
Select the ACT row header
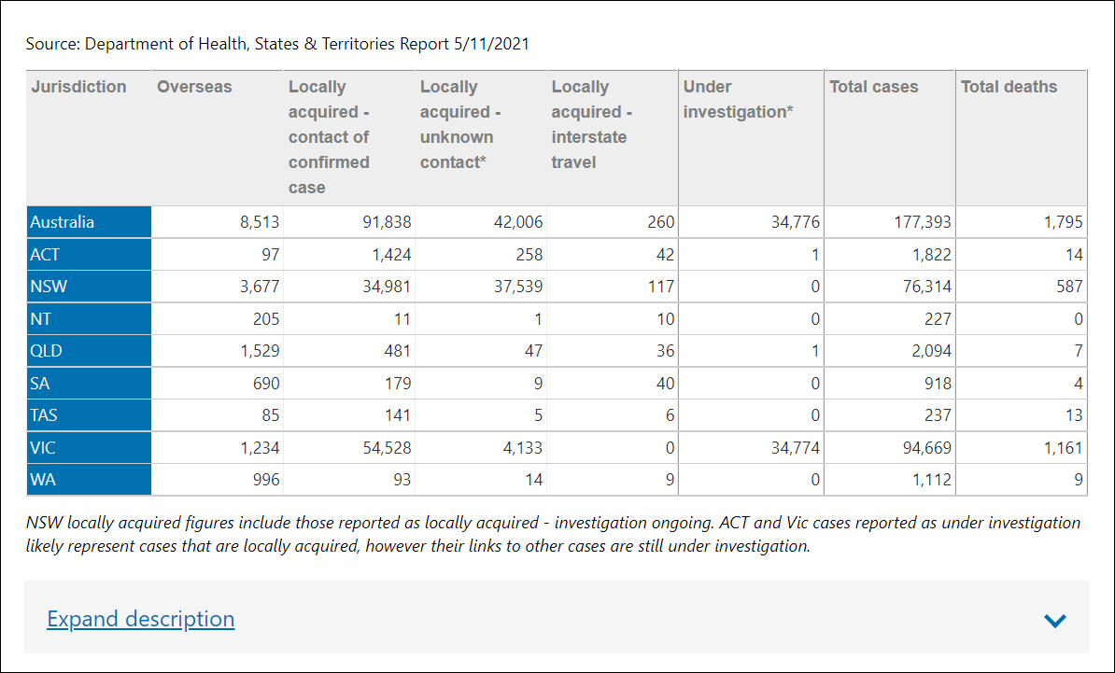[x=89, y=255]
